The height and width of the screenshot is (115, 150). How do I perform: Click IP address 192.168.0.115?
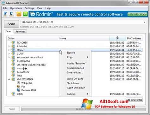click(117, 94)
